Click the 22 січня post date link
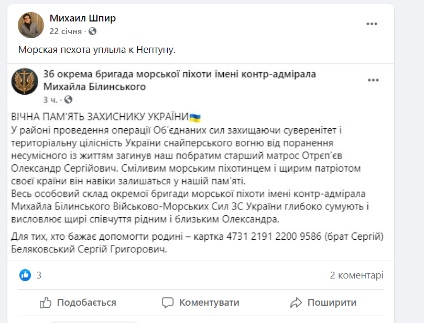 (x=66, y=31)
